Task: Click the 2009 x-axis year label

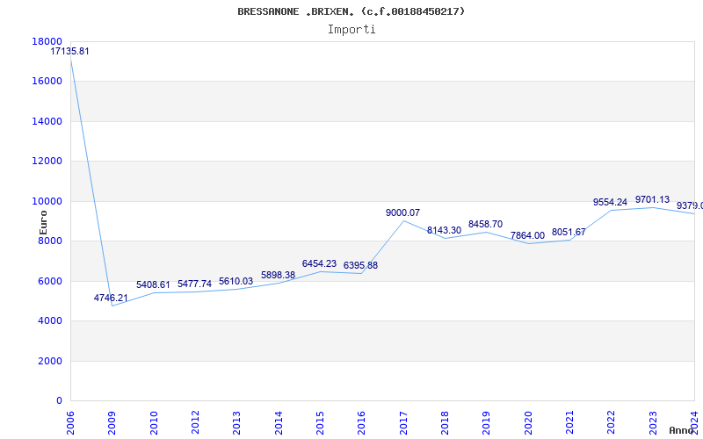Action: (112, 423)
